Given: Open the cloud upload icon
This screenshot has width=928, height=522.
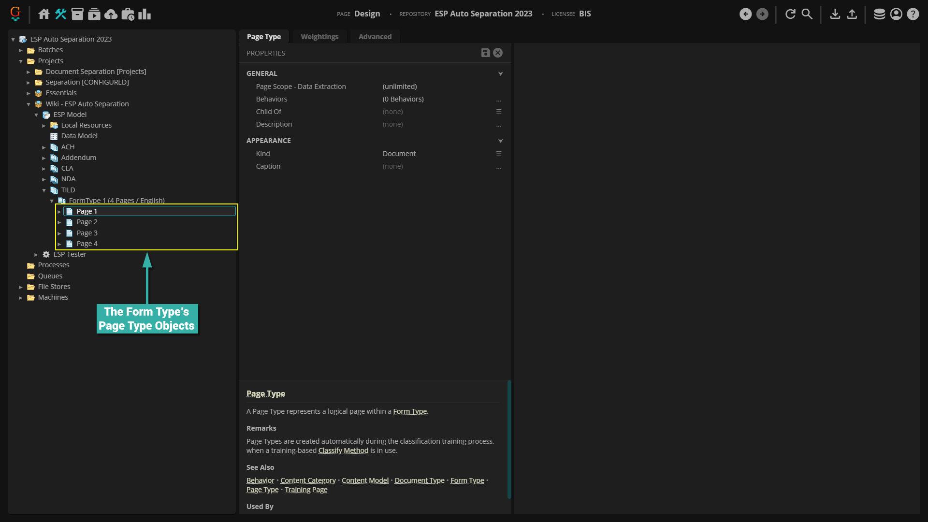Looking at the screenshot, I should pos(111,14).
